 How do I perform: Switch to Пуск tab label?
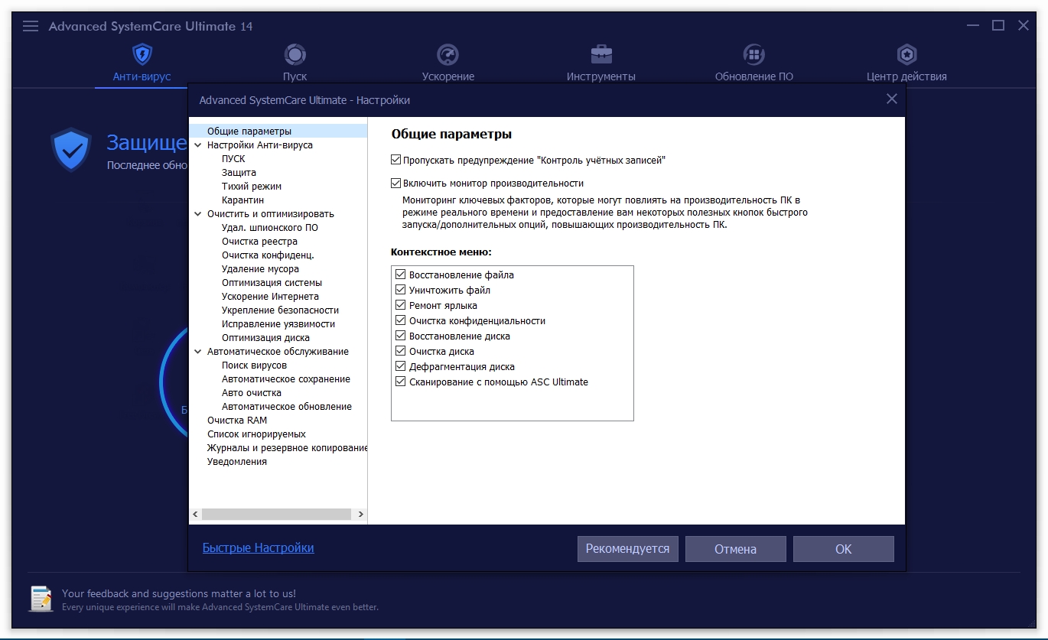point(295,76)
